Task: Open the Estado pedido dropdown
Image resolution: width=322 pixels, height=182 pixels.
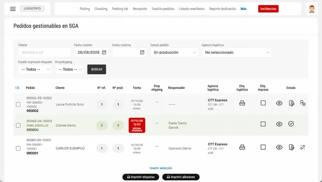Action: [x=174, y=52]
